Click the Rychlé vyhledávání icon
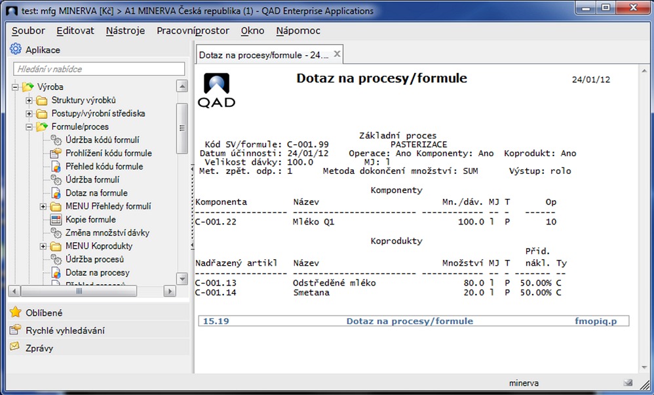654x395 pixels. point(16,330)
